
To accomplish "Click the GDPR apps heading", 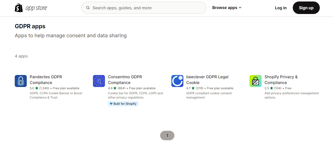I will 30,26.
